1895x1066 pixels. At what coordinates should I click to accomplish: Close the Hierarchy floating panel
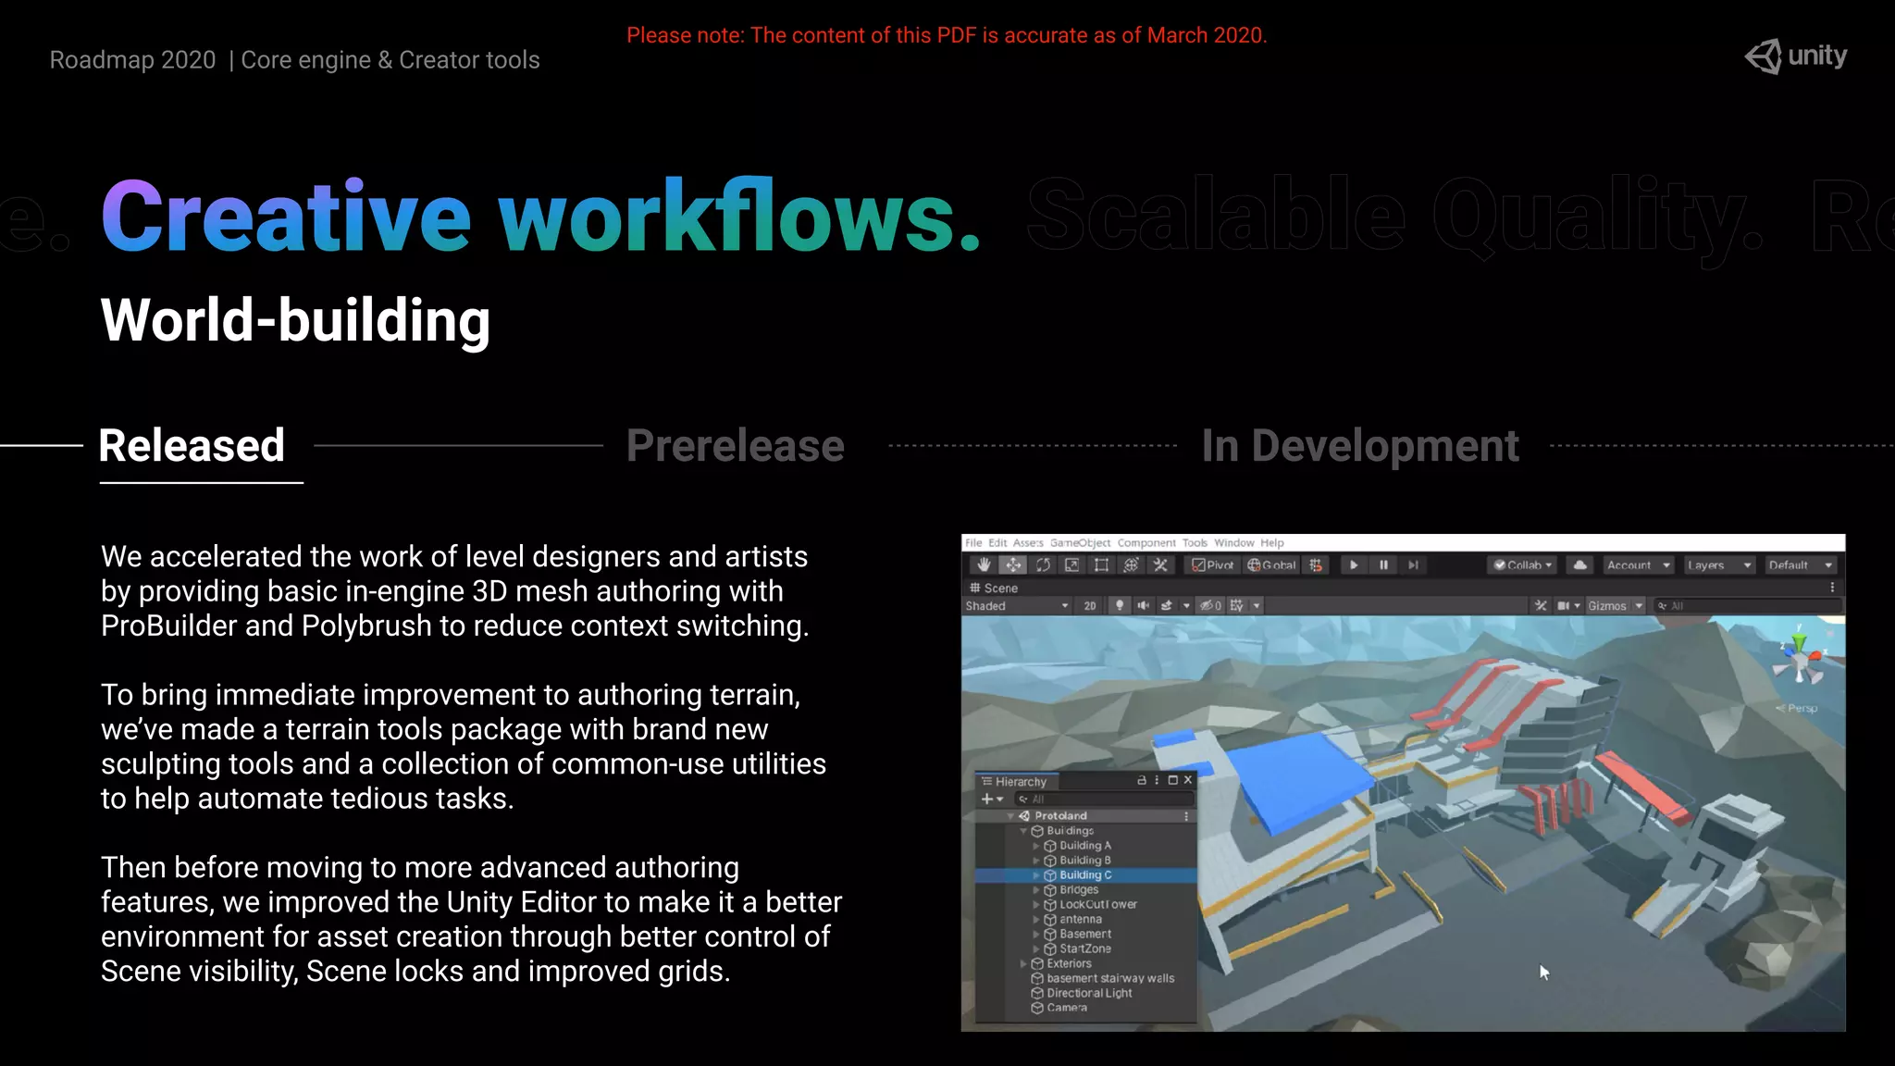pos(1188,781)
